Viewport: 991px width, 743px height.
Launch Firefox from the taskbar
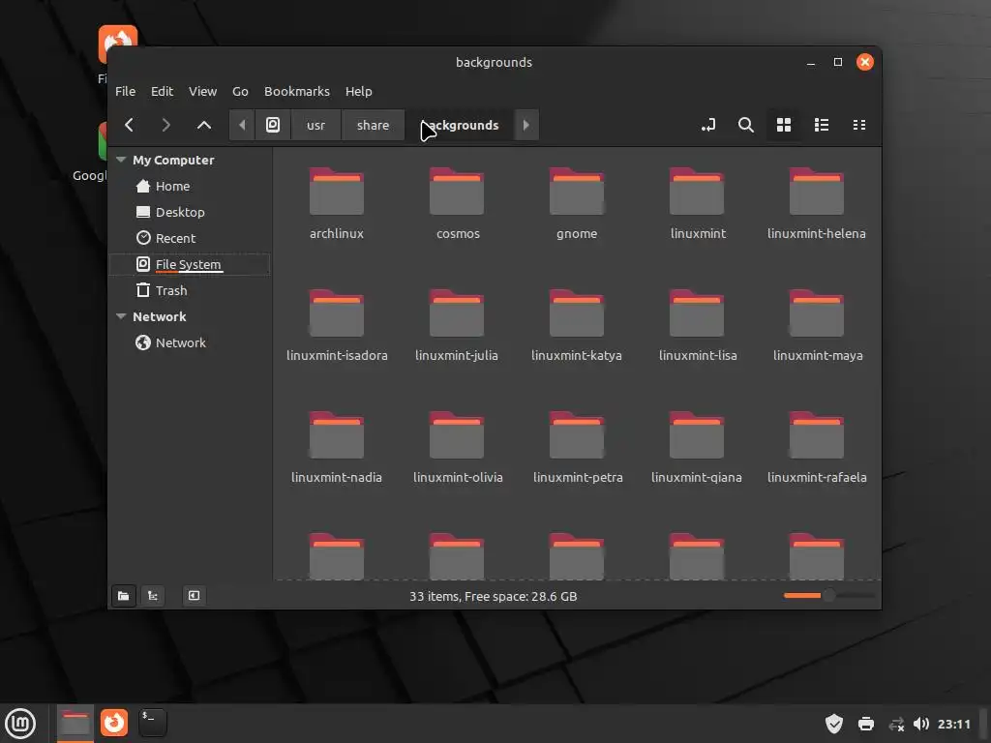114,723
